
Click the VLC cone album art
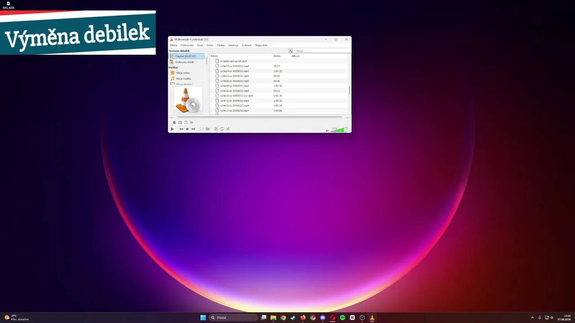(188, 100)
